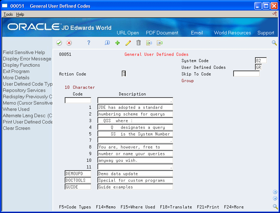
Task: Open the World Resources link
Action: click(x=232, y=33)
